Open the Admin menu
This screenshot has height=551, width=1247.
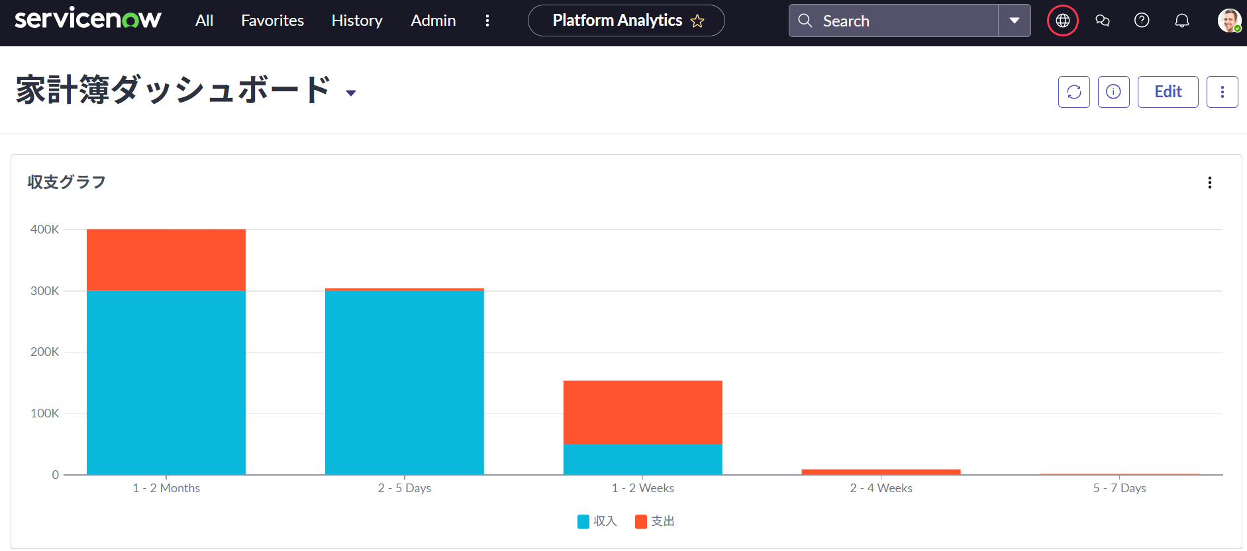pyautogui.click(x=433, y=21)
